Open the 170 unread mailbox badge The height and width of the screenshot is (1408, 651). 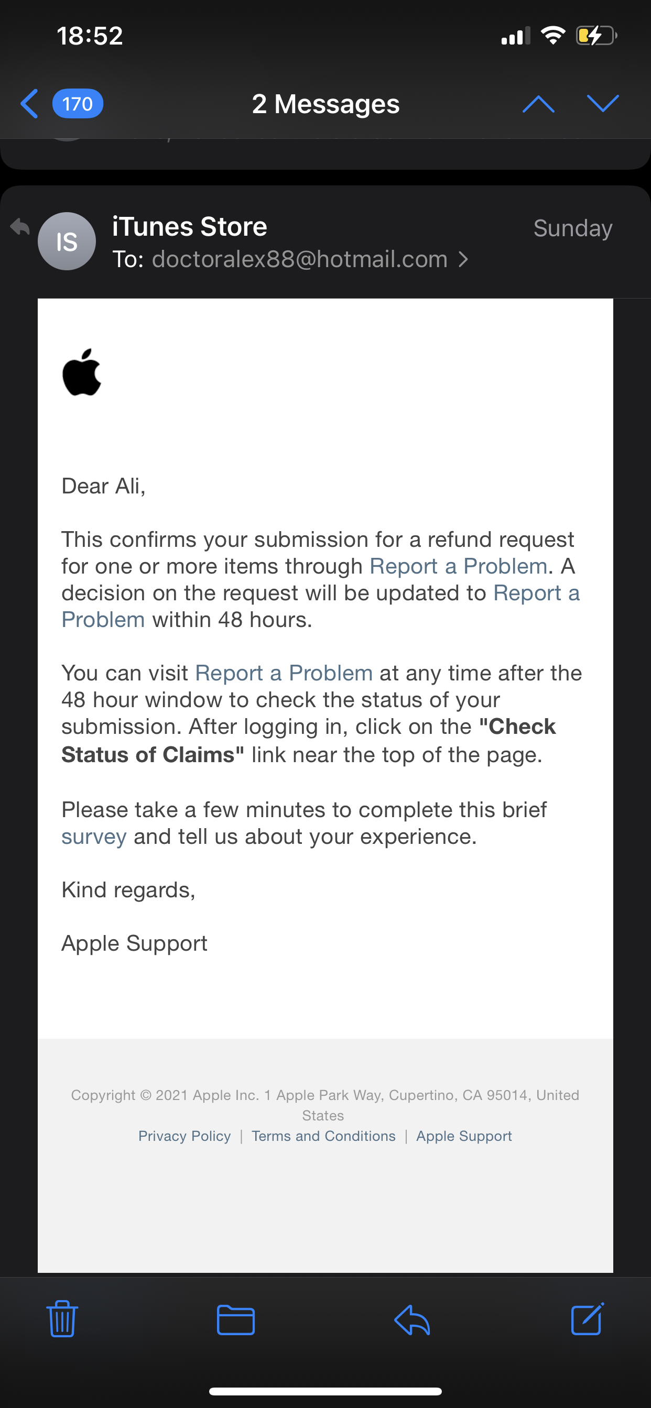[x=78, y=104]
